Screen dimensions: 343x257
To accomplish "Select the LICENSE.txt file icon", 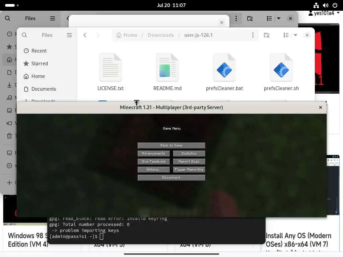I will (111, 67).
